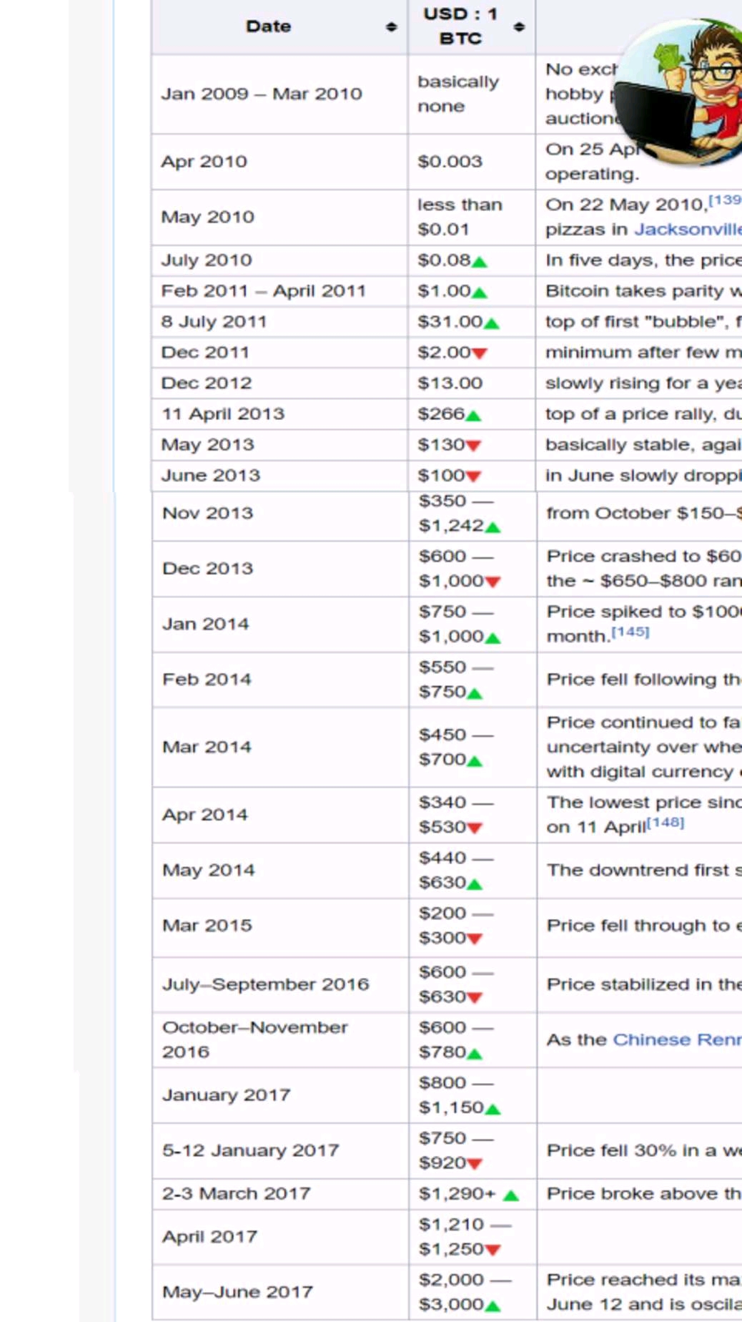The image size is (742, 1322).
Task: Select the '$13.00' price cell
Action: pos(472,383)
